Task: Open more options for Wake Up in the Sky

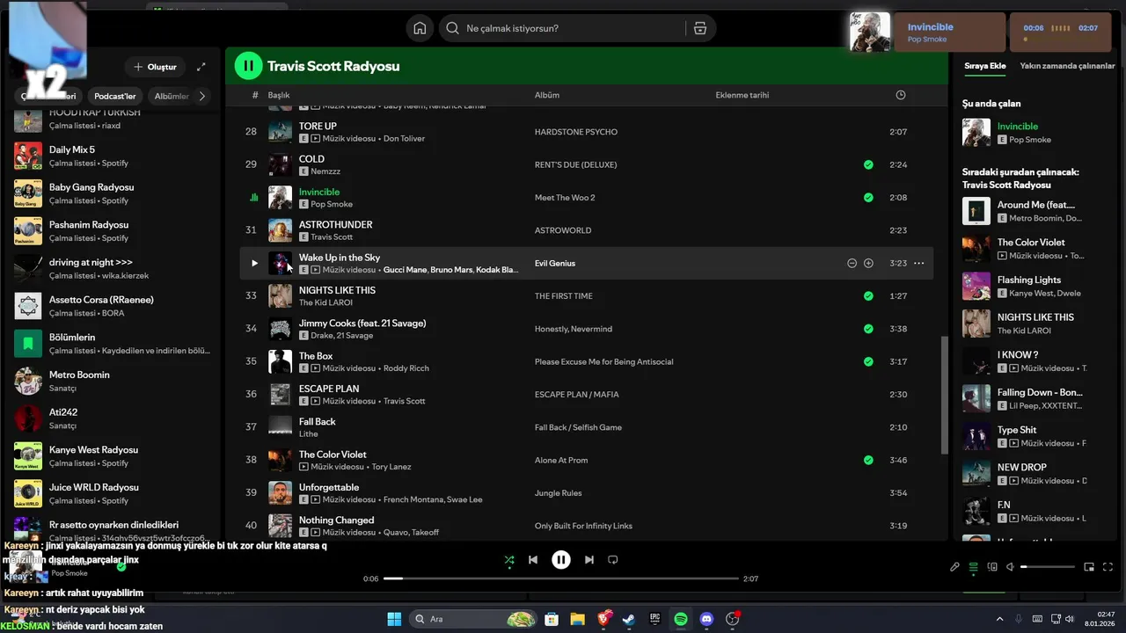Action: [918, 263]
